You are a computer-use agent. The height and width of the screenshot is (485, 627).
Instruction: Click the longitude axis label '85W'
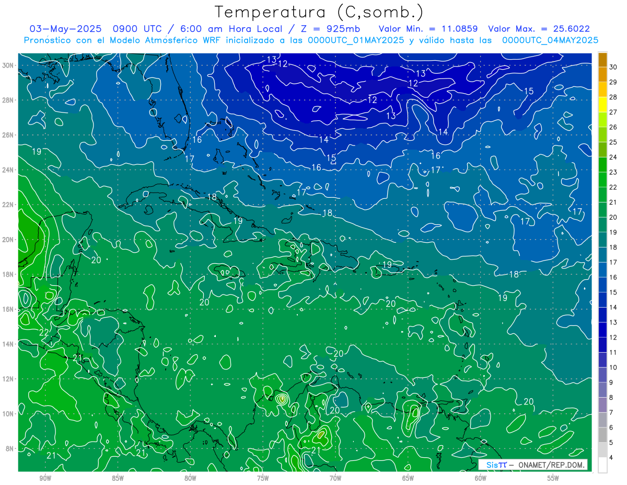(x=118, y=478)
